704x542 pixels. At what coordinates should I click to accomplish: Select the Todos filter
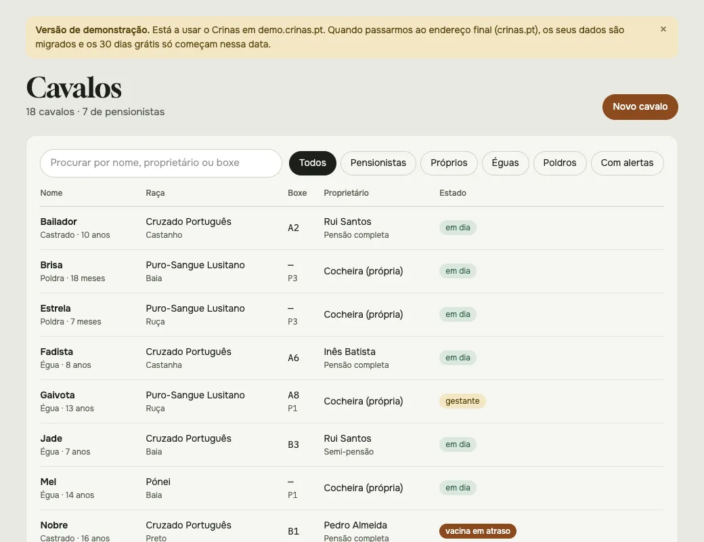pyautogui.click(x=313, y=163)
